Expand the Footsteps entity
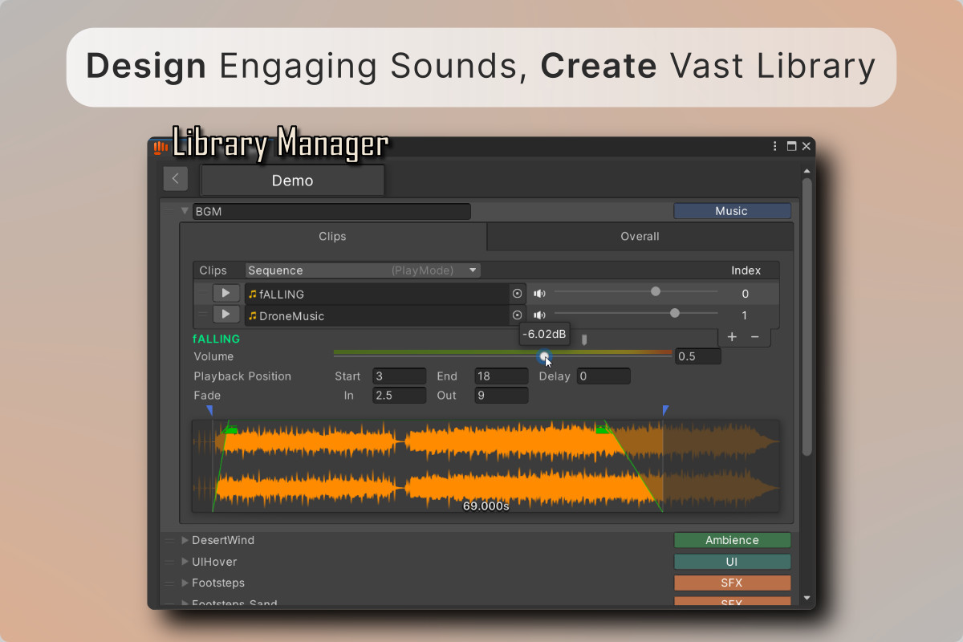Image resolution: width=963 pixels, height=642 pixels. [x=185, y=583]
